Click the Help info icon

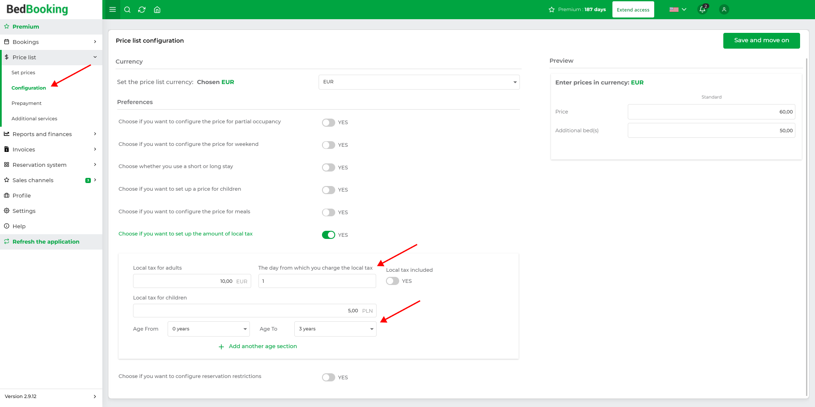(6, 226)
